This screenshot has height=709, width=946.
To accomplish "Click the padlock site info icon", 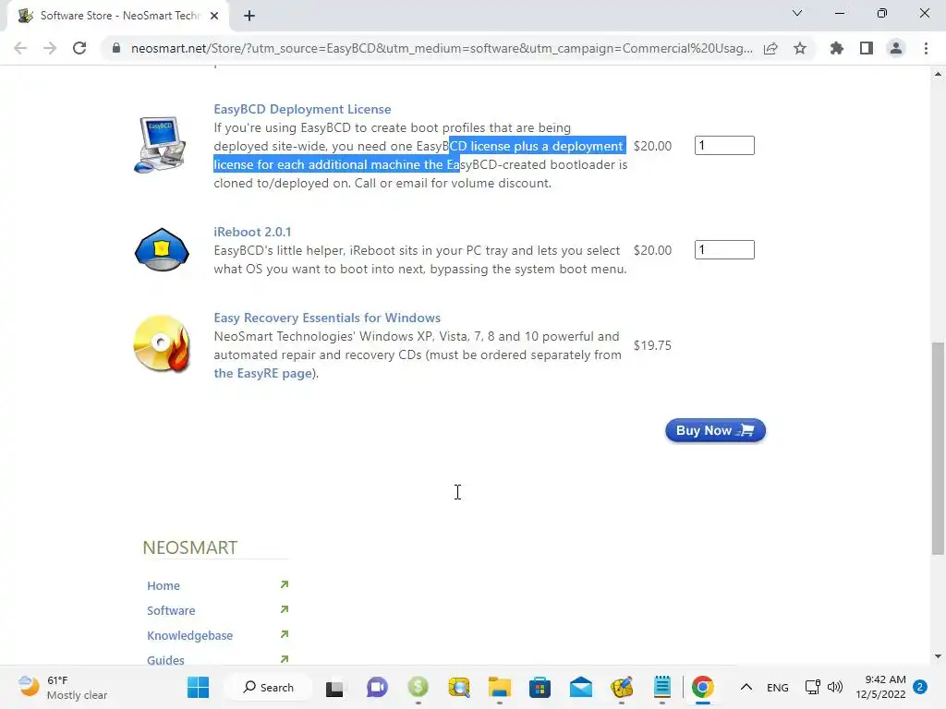I will click(116, 48).
